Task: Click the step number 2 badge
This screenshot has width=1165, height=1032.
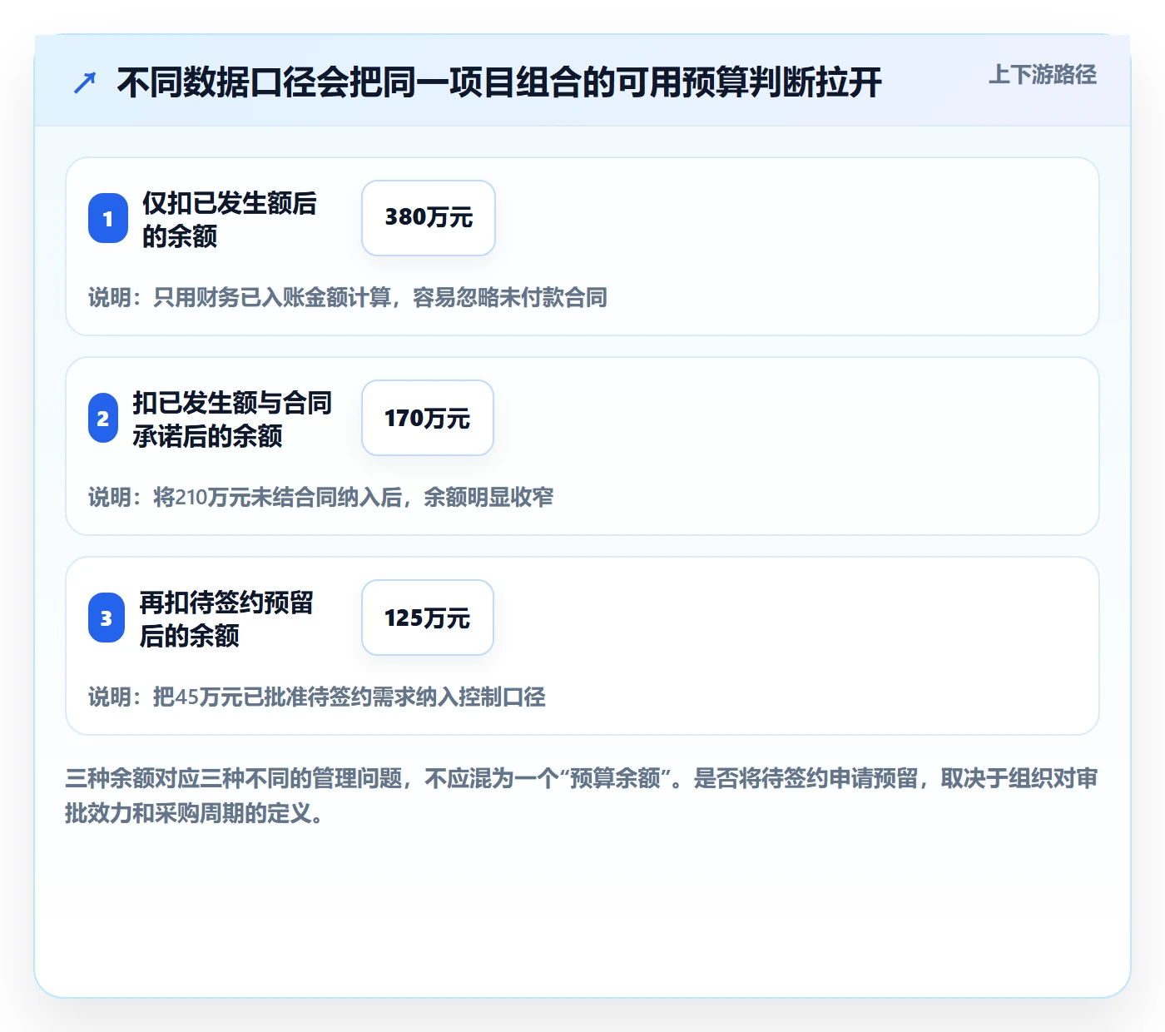Action: point(103,419)
